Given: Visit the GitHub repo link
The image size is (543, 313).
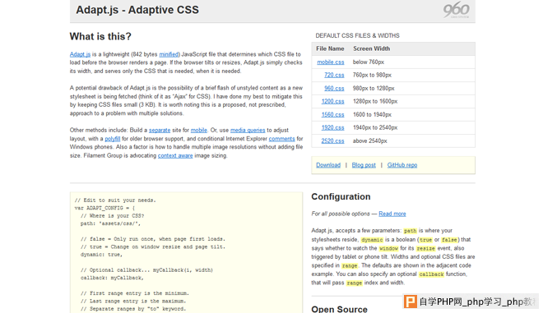Looking at the screenshot, I should coord(402,165).
